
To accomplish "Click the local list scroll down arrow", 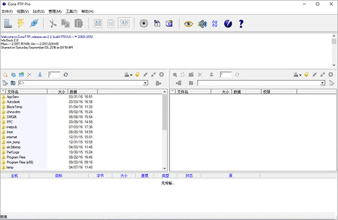I will coord(164,169).
